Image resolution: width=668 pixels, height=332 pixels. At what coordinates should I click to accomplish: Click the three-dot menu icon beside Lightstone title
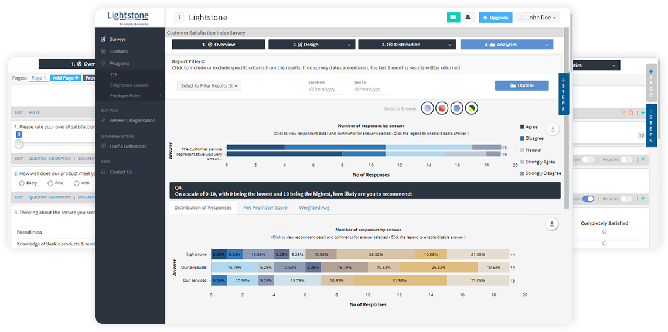(179, 18)
